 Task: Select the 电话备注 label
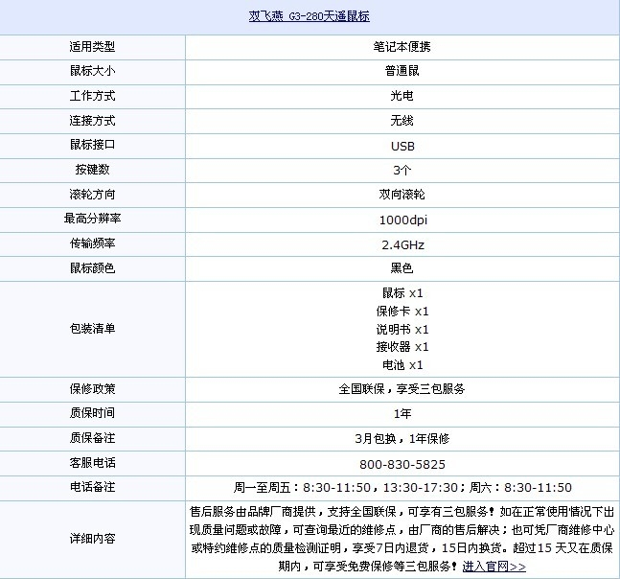tap(93, 487)
